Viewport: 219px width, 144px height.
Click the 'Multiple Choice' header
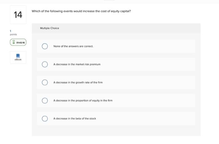click(49, 28)
